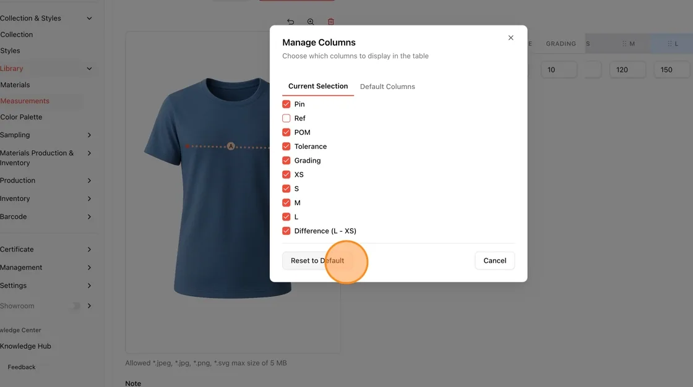This screenshot has height=387, width=693.
Task: Click the zoom-in magnifier icon
Action: [311, 22]
